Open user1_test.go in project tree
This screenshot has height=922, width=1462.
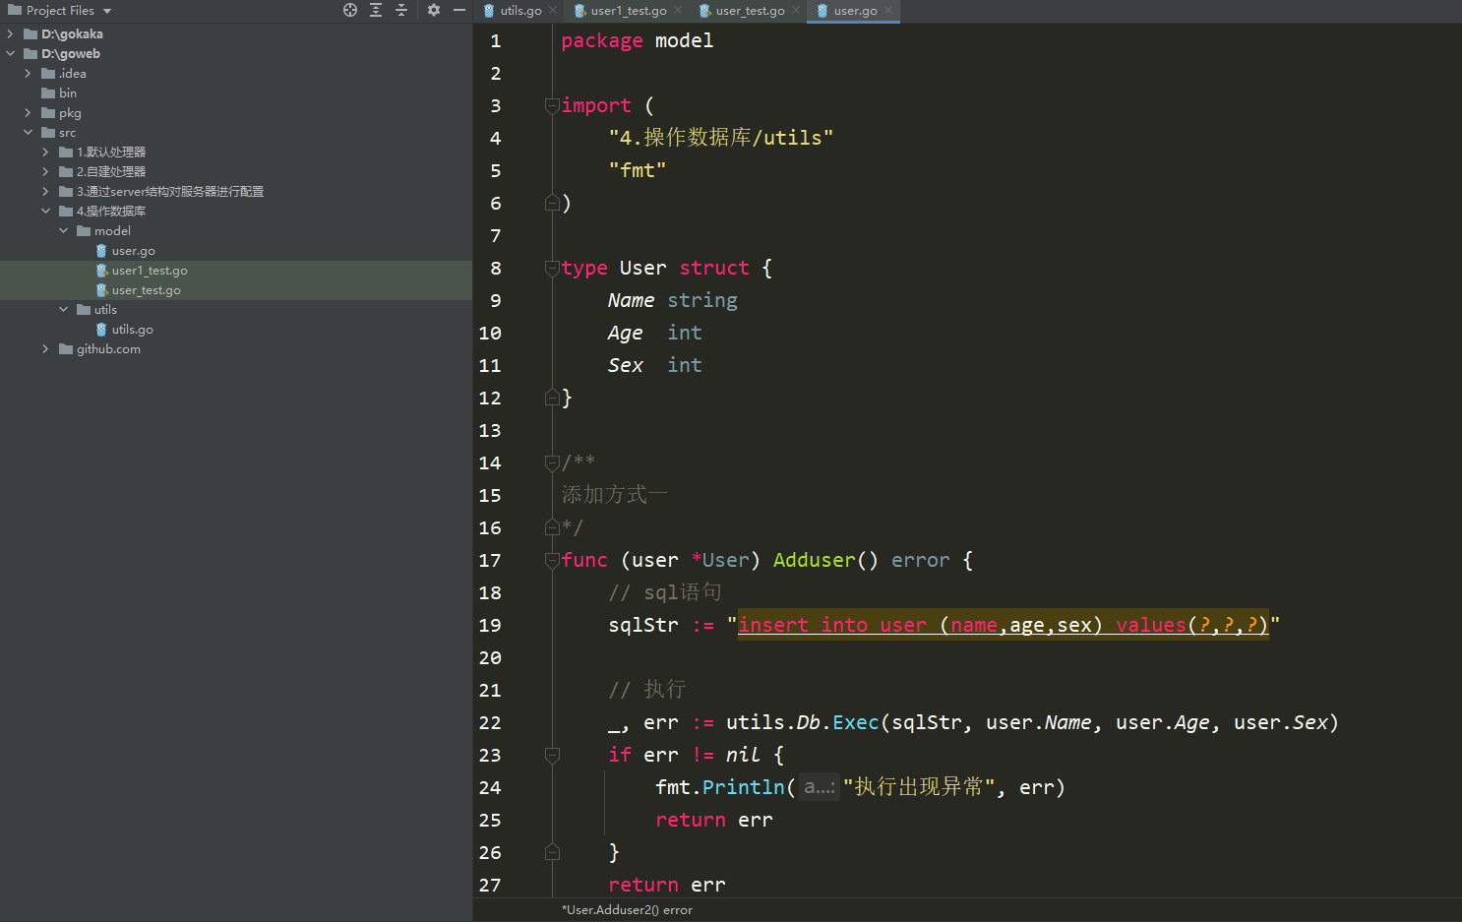point(150,271)
